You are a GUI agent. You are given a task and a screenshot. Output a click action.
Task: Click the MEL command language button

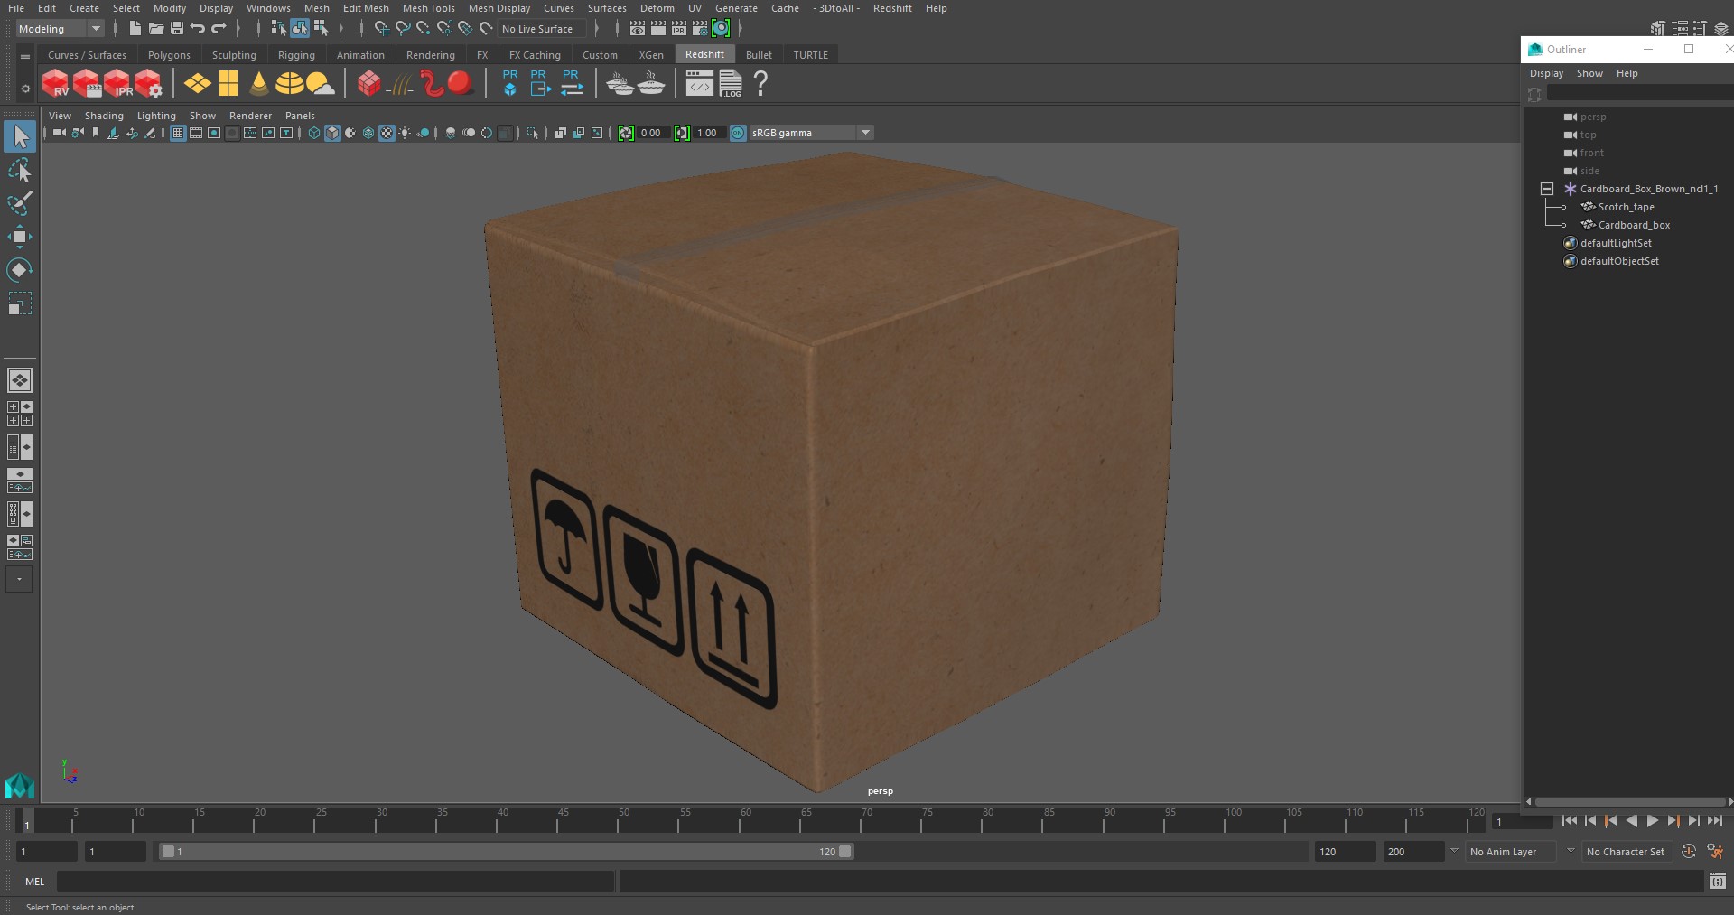(x=34, y=882)
